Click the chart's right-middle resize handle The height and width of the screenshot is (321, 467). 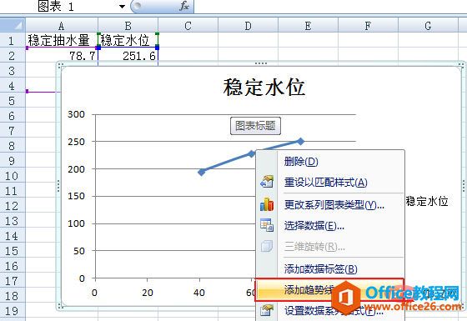point(464,185)
